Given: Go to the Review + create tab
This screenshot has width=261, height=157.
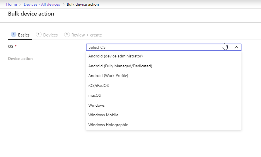Looking at the screenshot, I should [87, 35].
